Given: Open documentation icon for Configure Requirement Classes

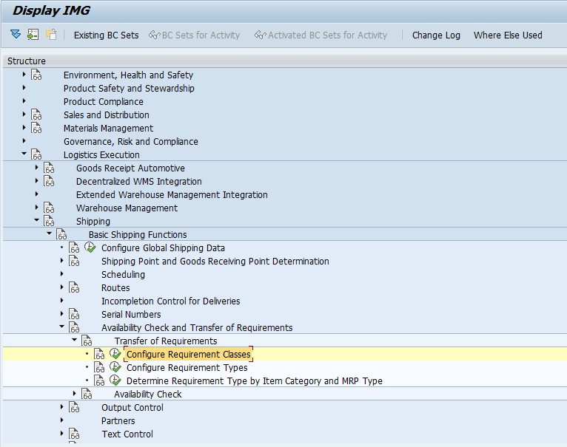Looking at the screenshot, I should 99,355.
